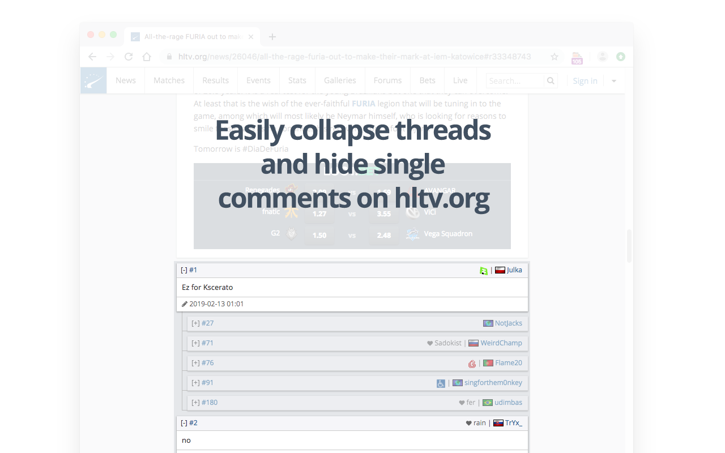Image resolution: width=725 pixels, height=453 pixels.
Task: Open the Stats menu
Action: pos(297,80)
